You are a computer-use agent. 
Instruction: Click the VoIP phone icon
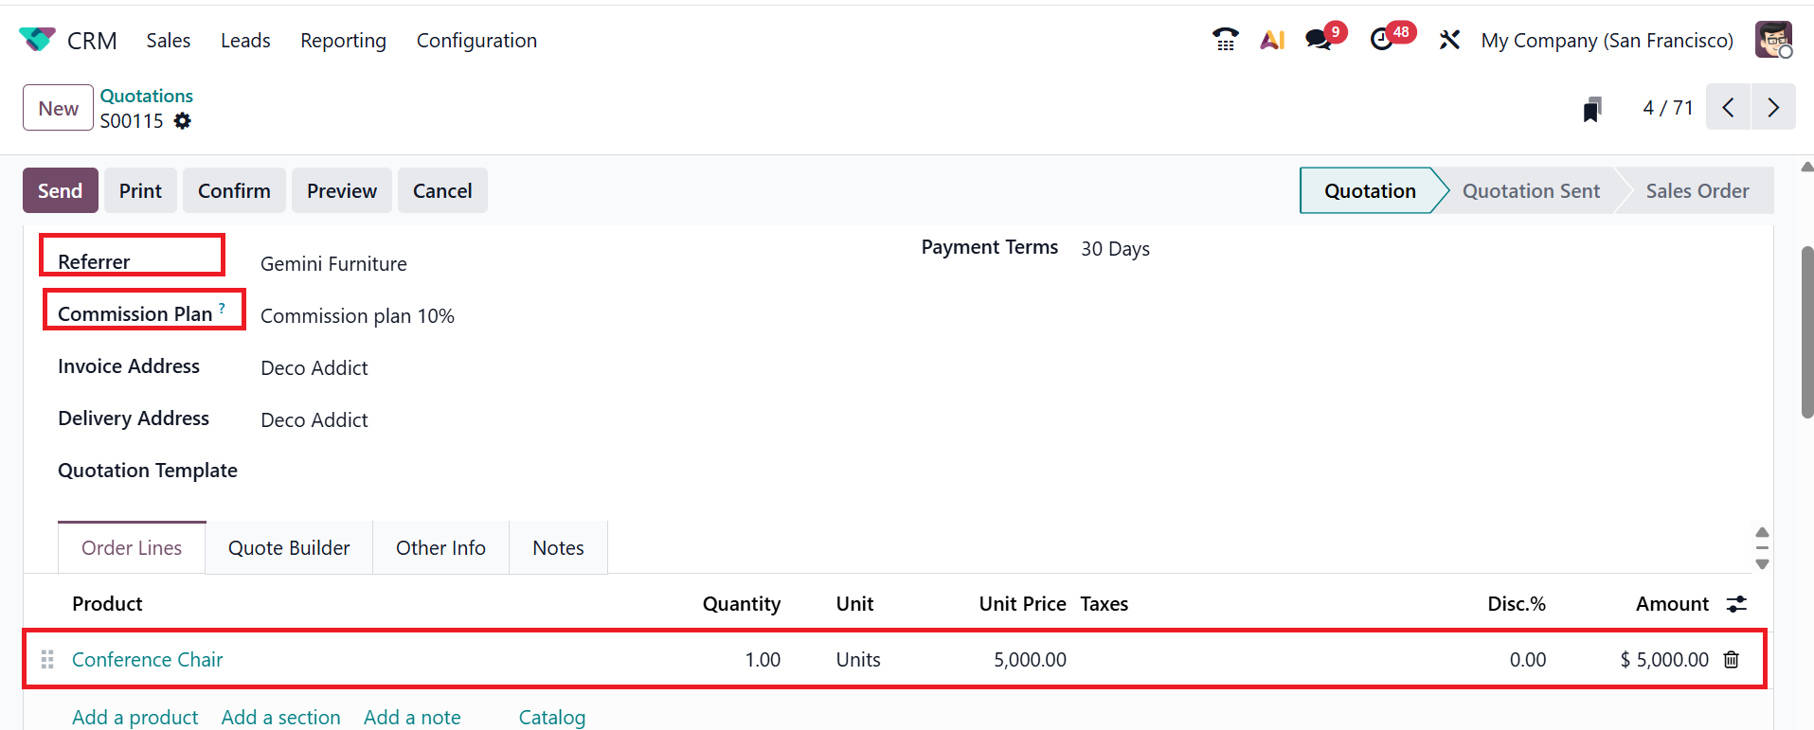1225,40
